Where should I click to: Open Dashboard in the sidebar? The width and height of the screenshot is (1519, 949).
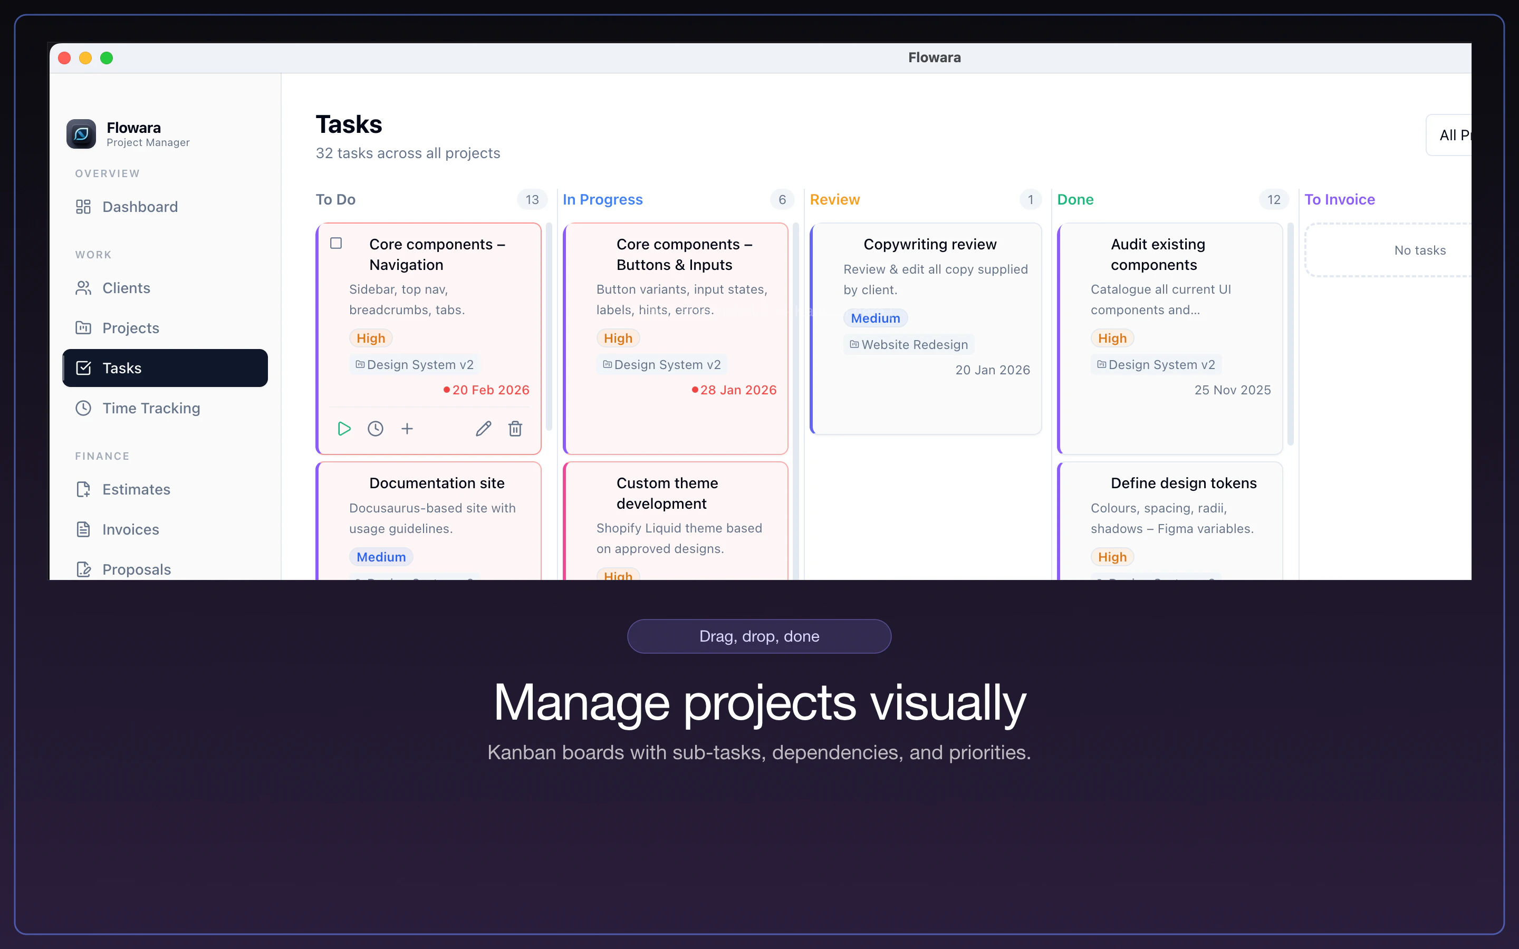[165, 207]
